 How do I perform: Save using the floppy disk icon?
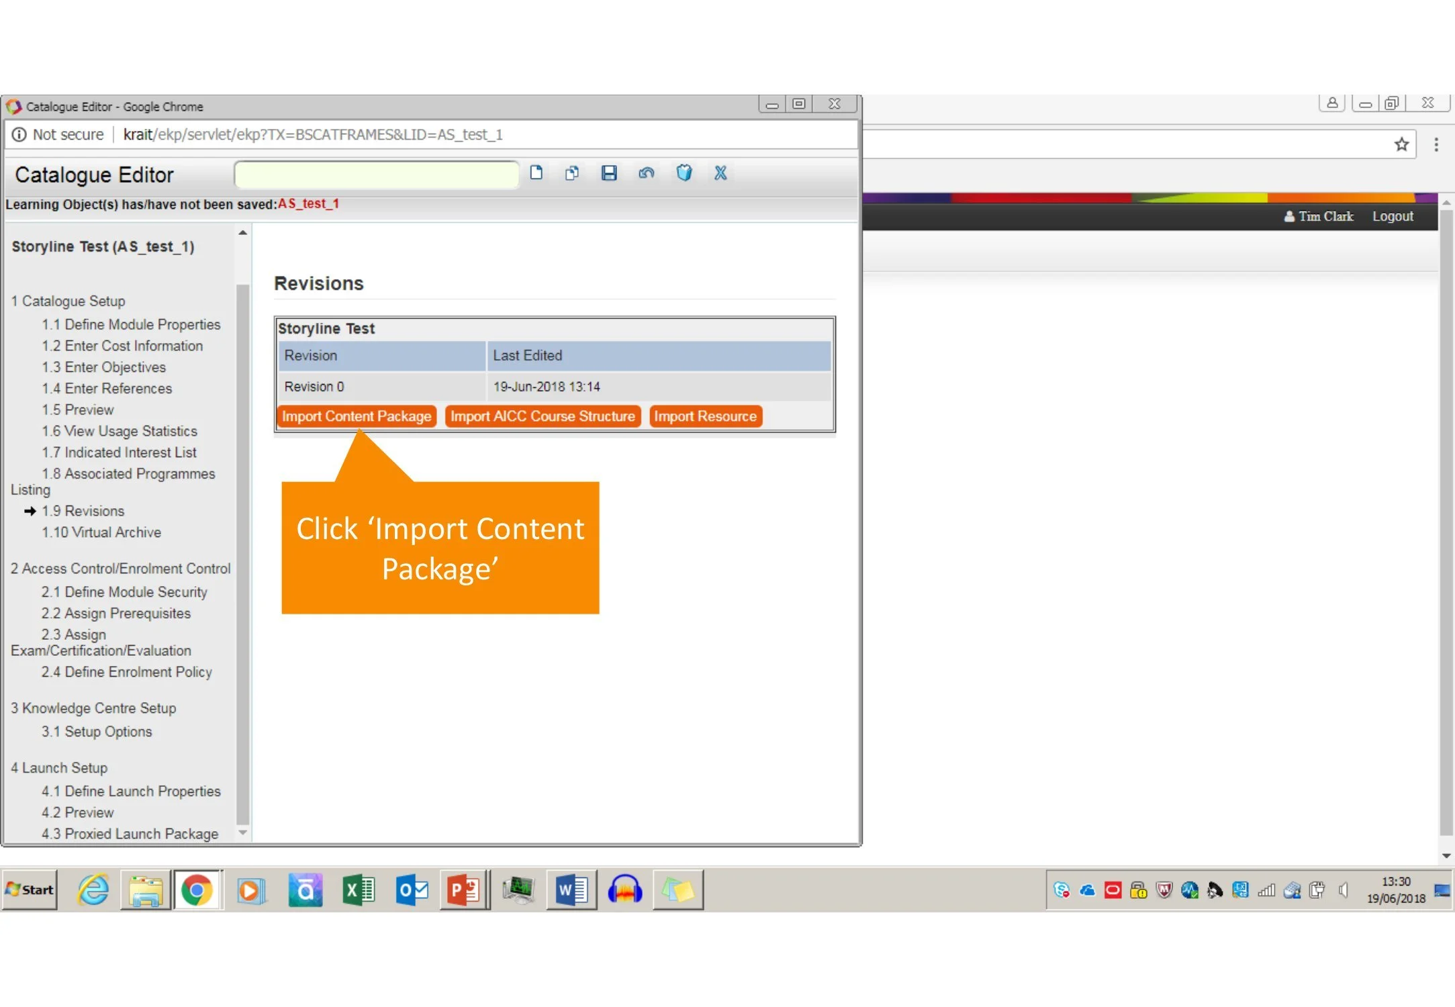tap(609, 173)
